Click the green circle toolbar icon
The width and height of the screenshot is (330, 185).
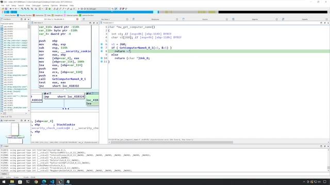tap(49, 9)
